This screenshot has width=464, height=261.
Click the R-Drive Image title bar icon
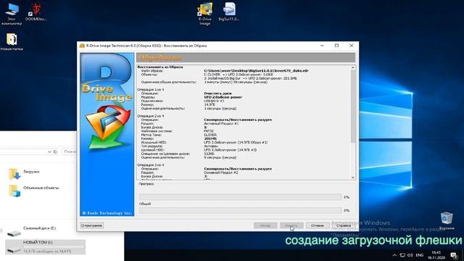point(82,46)
